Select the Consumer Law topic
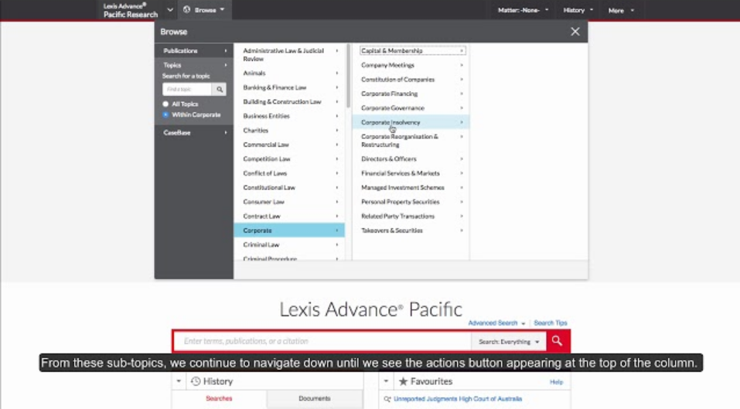 tap(289, 202)
